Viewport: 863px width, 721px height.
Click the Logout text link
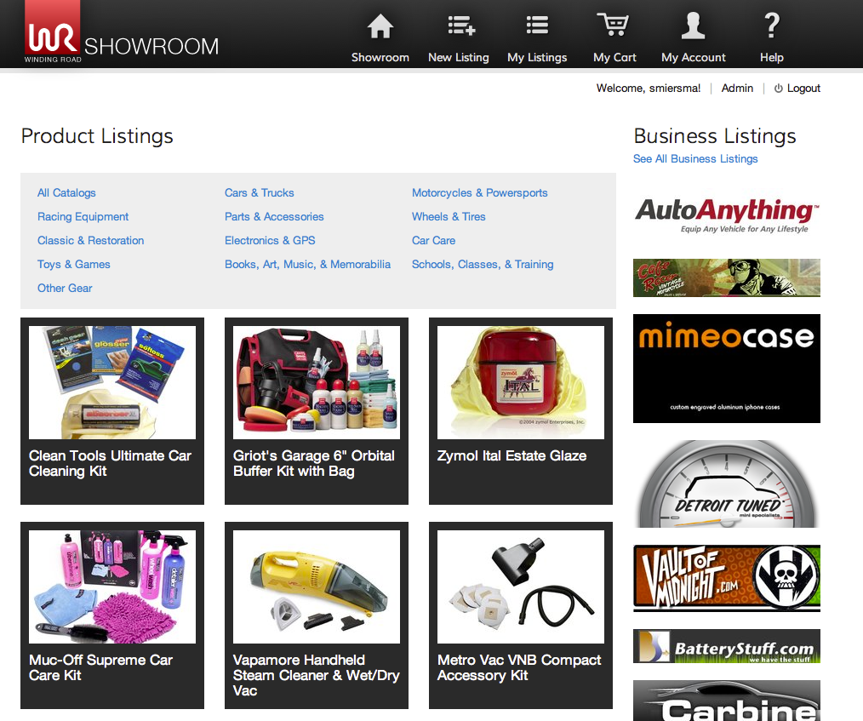[803, 88]
